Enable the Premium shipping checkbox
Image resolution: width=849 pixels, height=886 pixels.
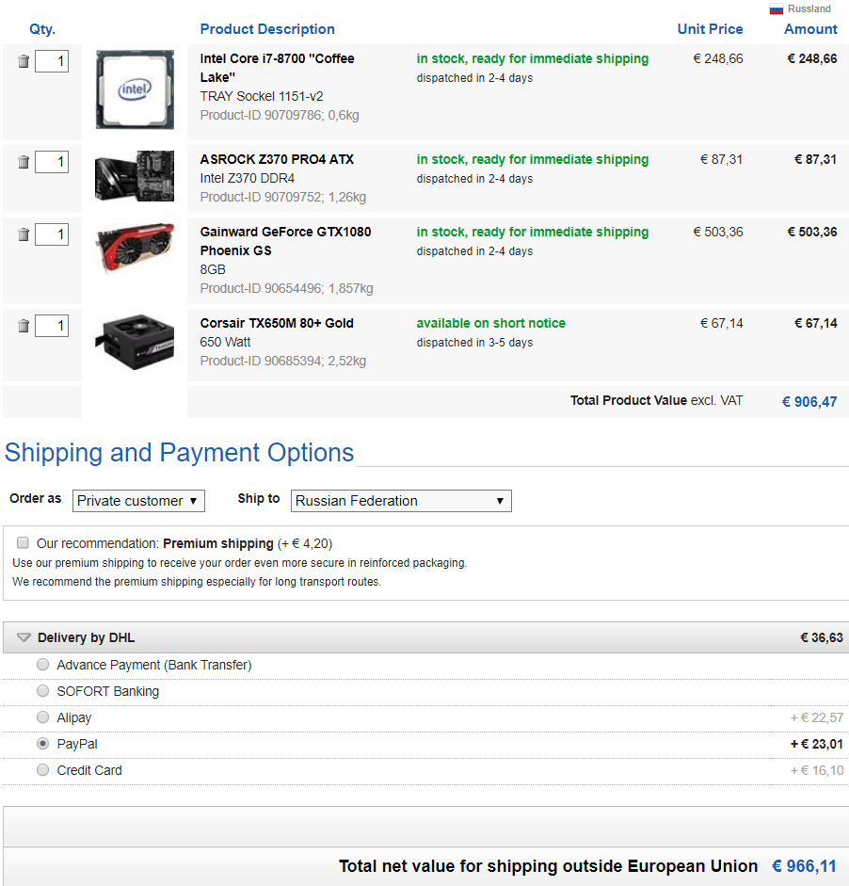[x=23, y=543]
